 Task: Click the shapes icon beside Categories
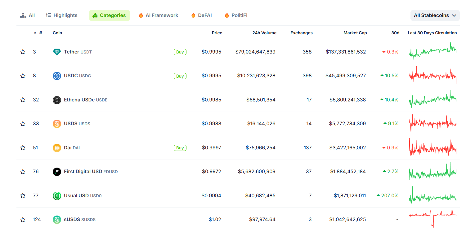point(95,15)
